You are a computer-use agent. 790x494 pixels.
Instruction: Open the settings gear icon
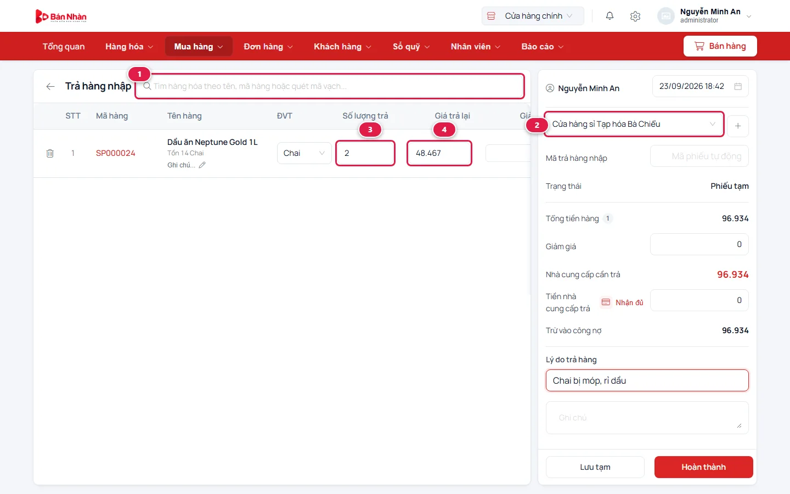click(x=635, y=16)
